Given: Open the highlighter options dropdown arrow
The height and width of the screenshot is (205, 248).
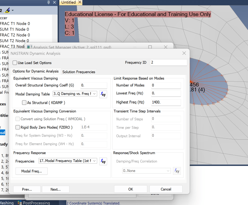Looking at the screenshot, I should (12, 10).
